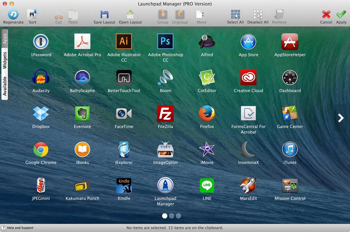Select the BetterTouchTool icon
This screenshot has height=232, width=350.
(x=124, y=78)
